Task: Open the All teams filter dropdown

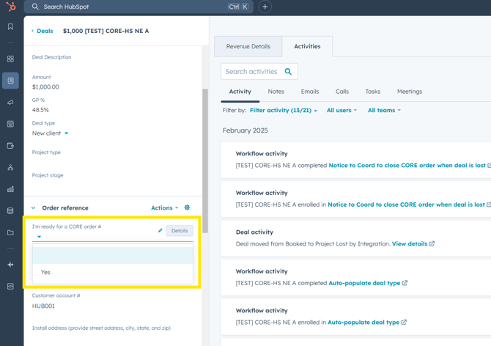Action: tap(384, 111)
